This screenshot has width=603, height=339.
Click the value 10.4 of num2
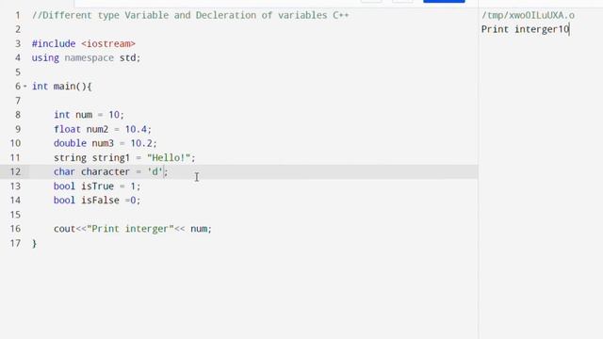(x=136, y=129)
